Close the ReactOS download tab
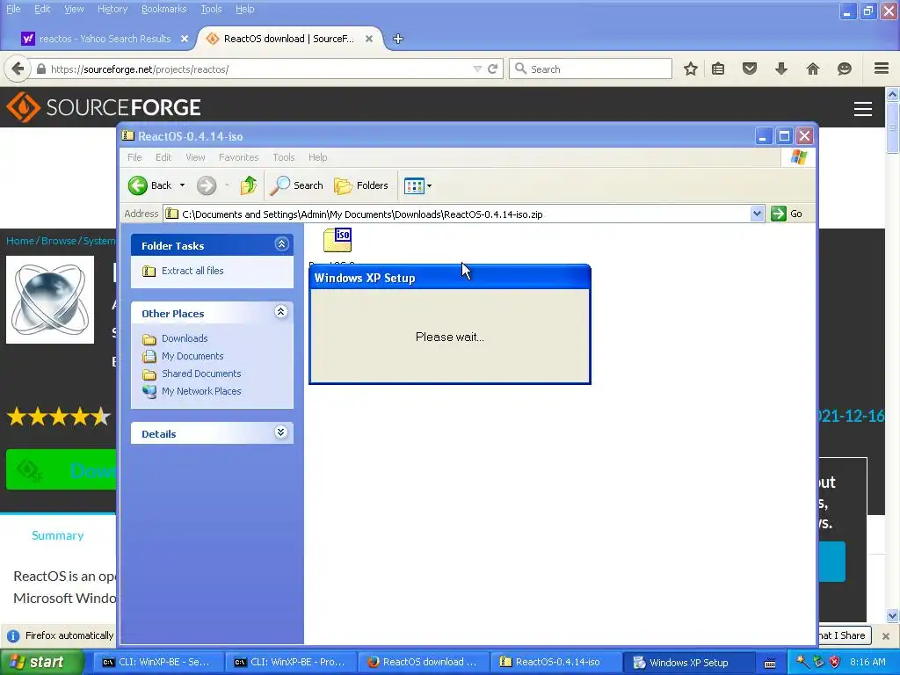 369,39
